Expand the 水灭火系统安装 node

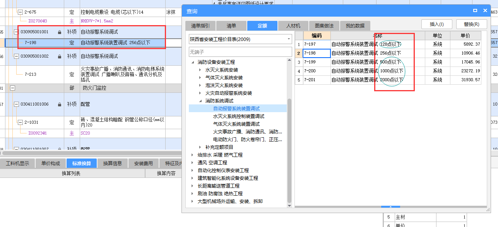pos(200,70)
